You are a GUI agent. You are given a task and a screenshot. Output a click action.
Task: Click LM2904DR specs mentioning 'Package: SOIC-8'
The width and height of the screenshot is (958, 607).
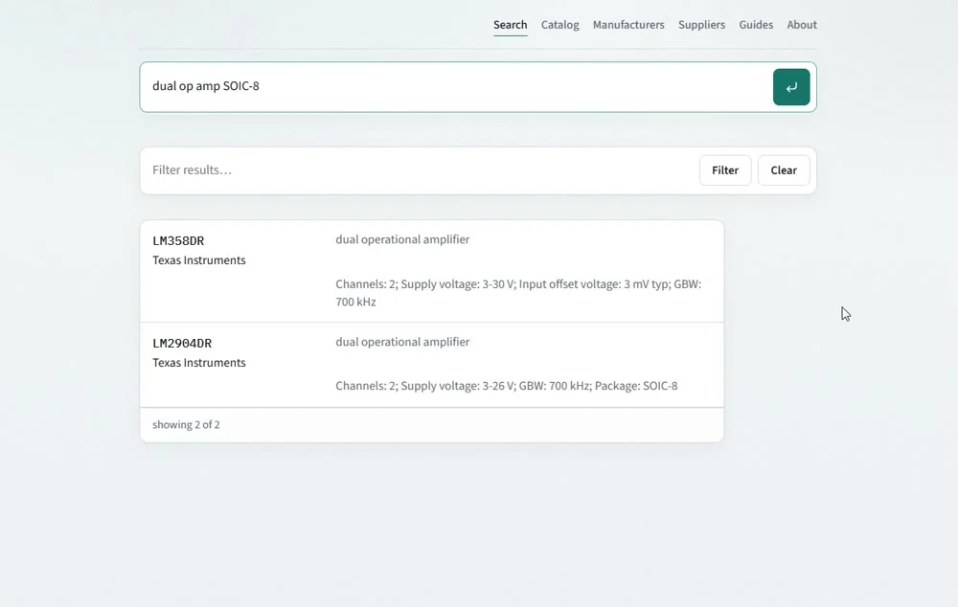[507, 386]
